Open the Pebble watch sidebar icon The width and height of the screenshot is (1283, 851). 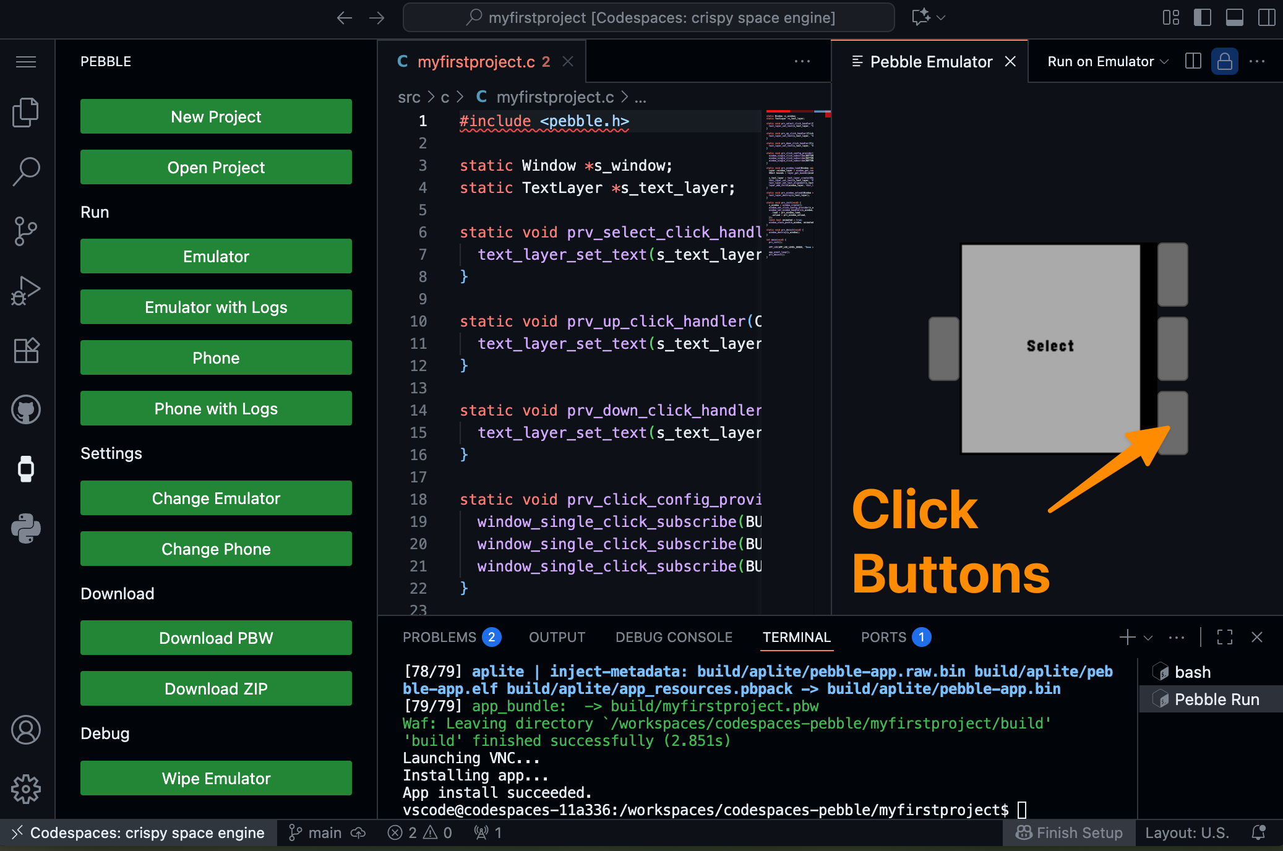(26, 468)
